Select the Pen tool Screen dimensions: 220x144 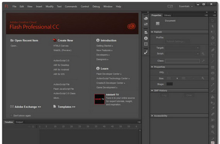pos(213,50)
